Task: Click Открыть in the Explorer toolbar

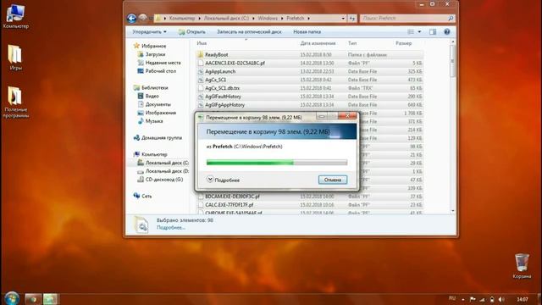Action: pos(192,32)
